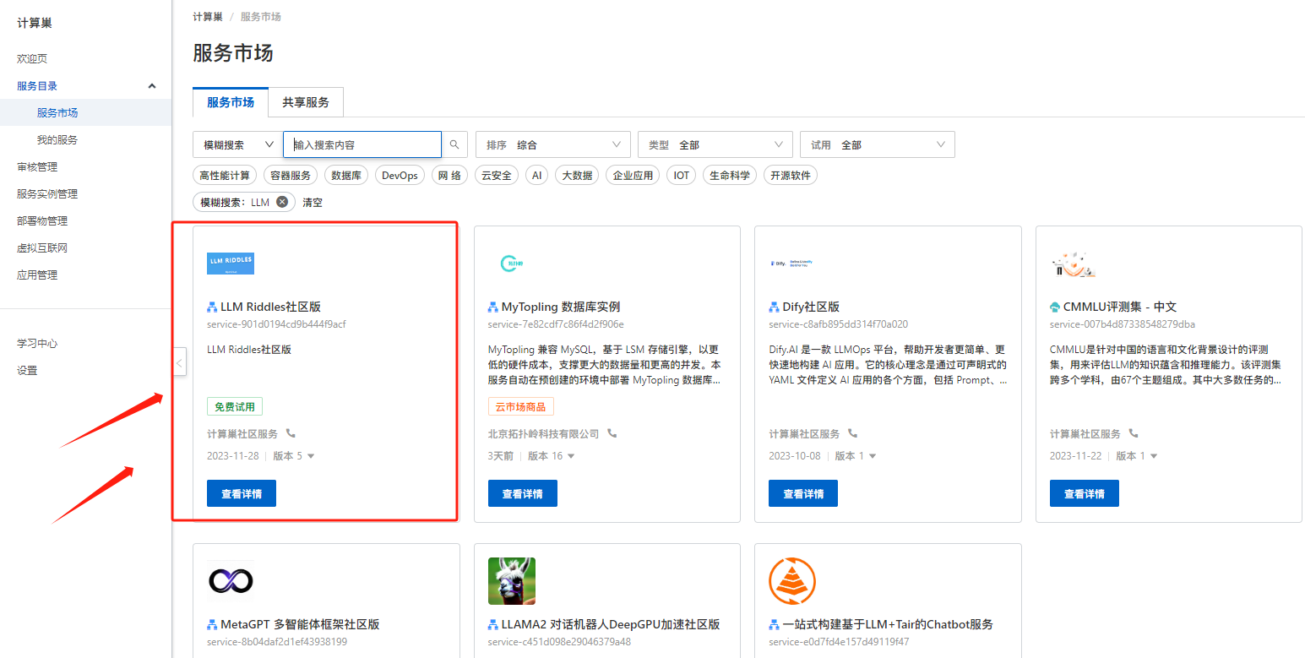The width and height of the screenshot is (1305, 658).
Task: Click the 云市场商品 badge
Action: 521,406
